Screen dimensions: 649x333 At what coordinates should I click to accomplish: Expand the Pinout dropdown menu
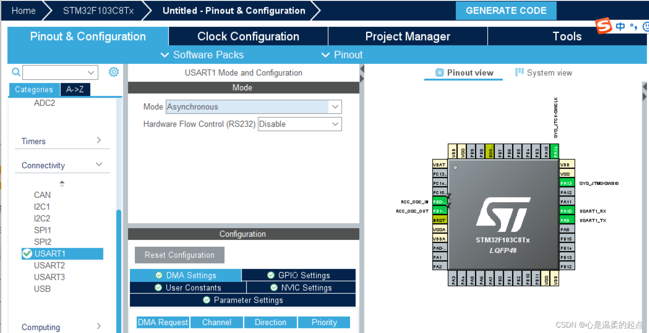(342, 55)
